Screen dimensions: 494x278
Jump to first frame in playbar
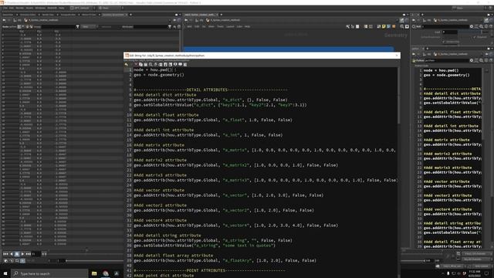pyautogui.click(x=5, y=254)
